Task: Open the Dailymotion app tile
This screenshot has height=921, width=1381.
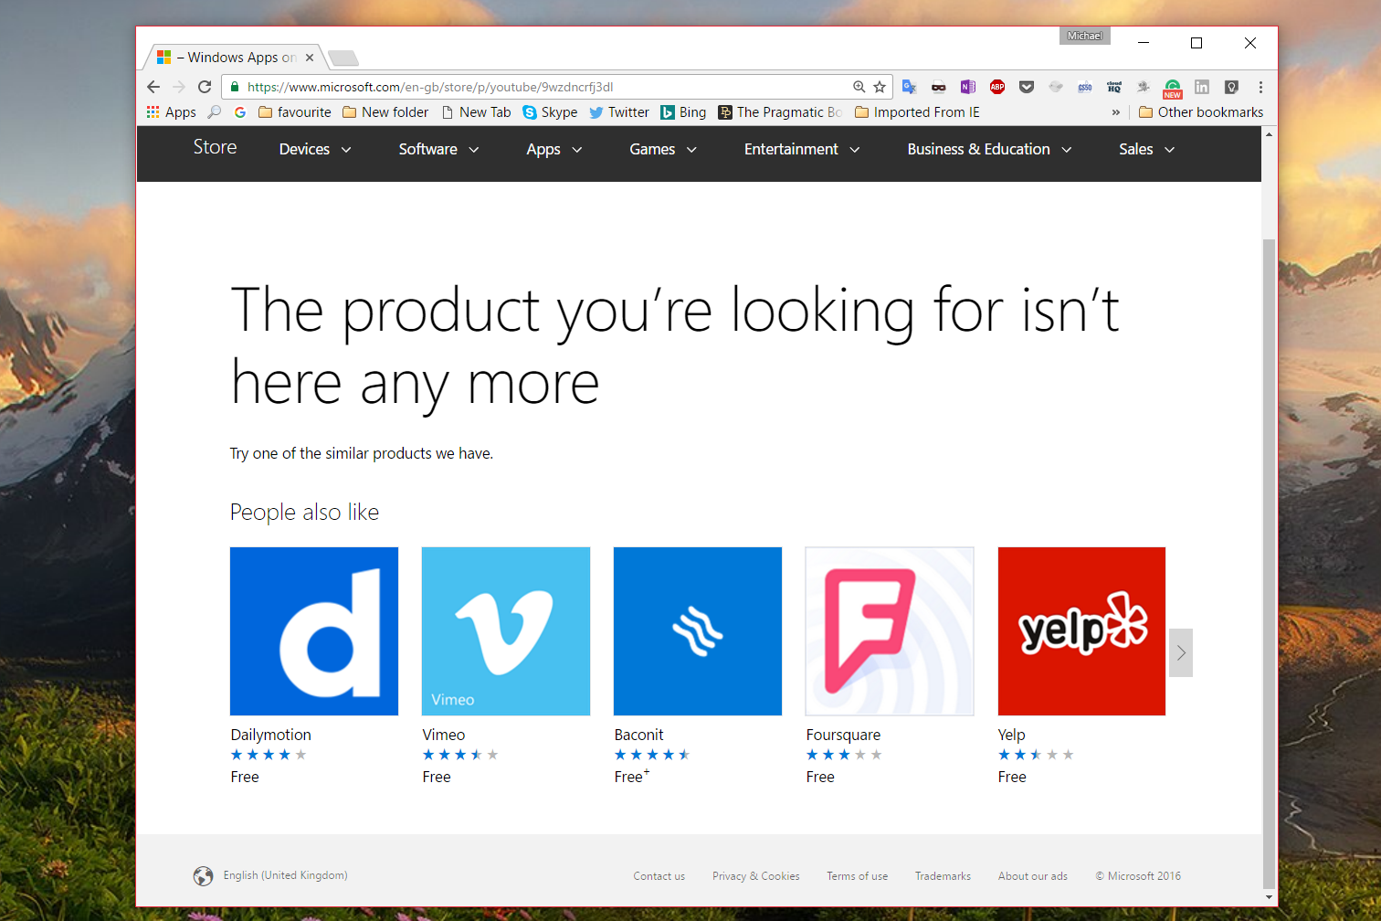Action: click(314, 631)
